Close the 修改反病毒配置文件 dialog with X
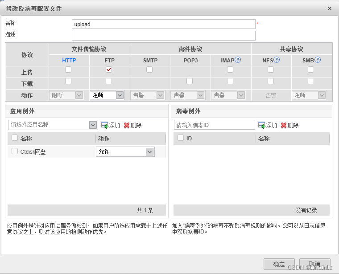This screenshot has width=339, height=274. pos(330,8)
